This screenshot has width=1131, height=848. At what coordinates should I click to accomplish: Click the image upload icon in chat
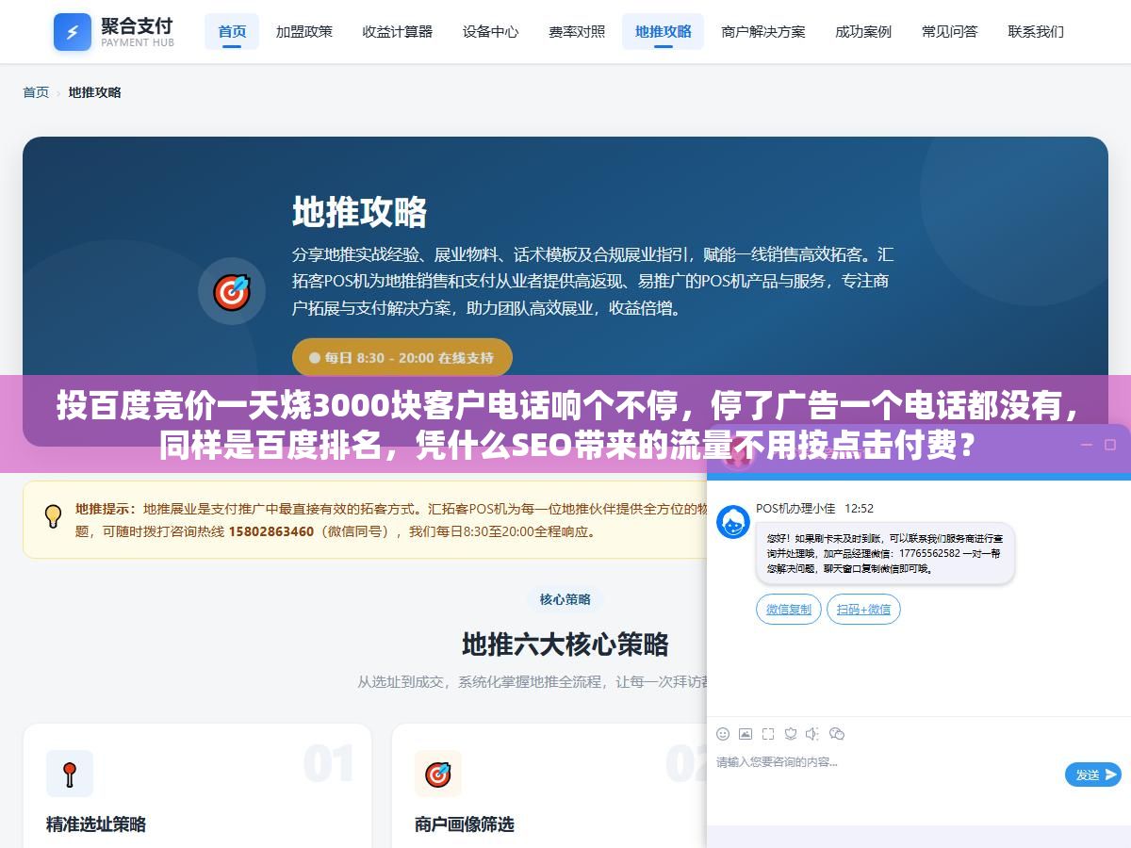pos(746,734)
